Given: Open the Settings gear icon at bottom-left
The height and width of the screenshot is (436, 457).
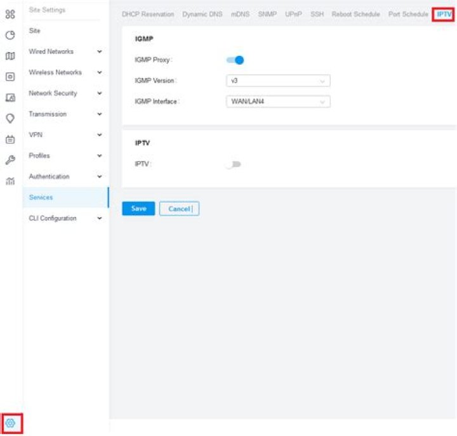Looking at the screenshot, I should tap(11, 423).
